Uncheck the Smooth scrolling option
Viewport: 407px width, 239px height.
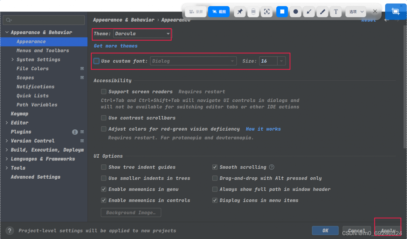pos(215,167)
